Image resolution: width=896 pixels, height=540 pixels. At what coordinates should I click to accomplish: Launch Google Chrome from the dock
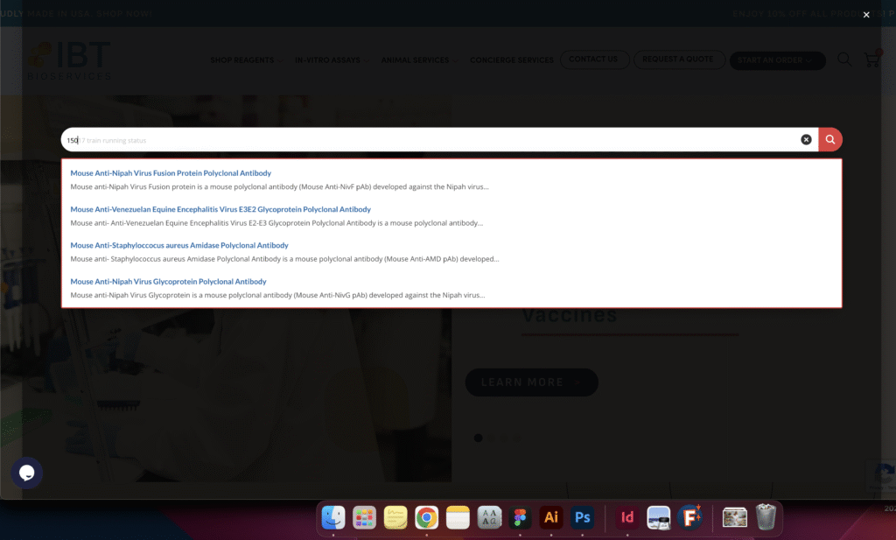click(x=427, y=518)
